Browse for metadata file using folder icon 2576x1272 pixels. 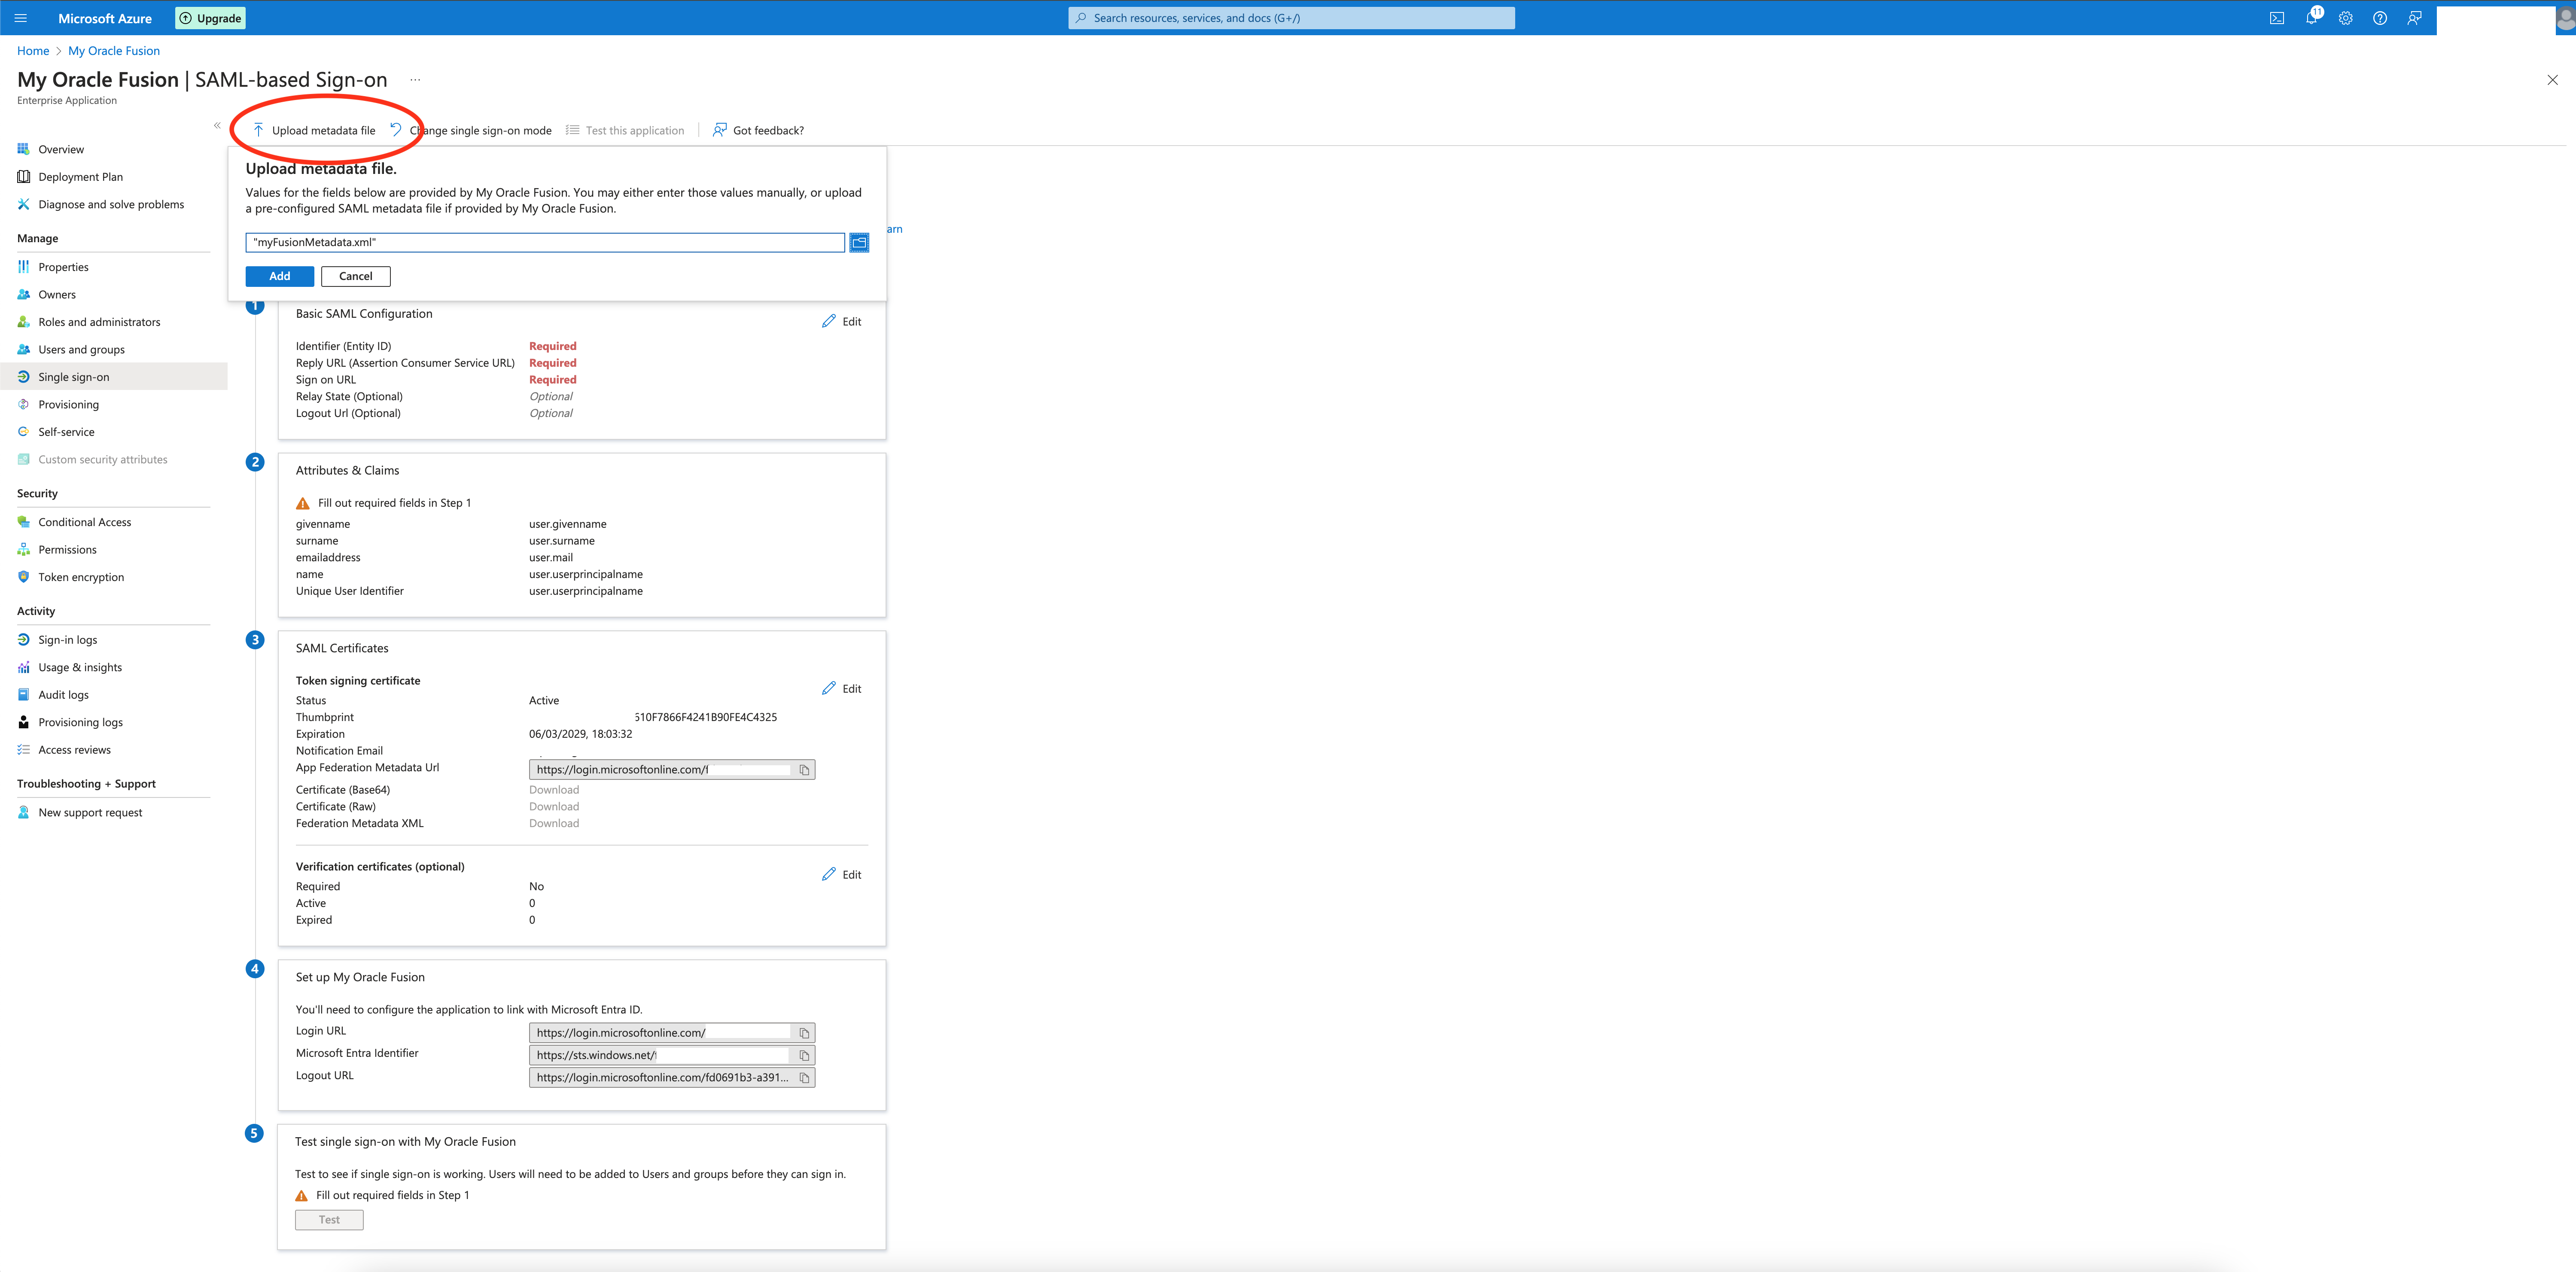coord(859,242)
